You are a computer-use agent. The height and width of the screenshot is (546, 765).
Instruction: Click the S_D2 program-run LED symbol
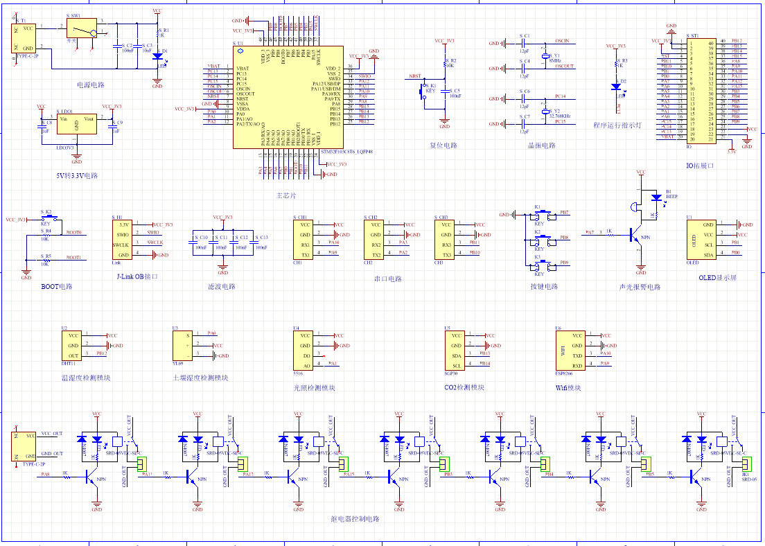616,87
